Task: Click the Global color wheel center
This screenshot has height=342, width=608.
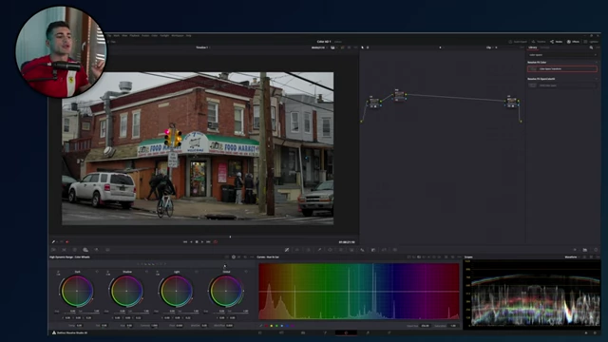Action: point(226,291)
